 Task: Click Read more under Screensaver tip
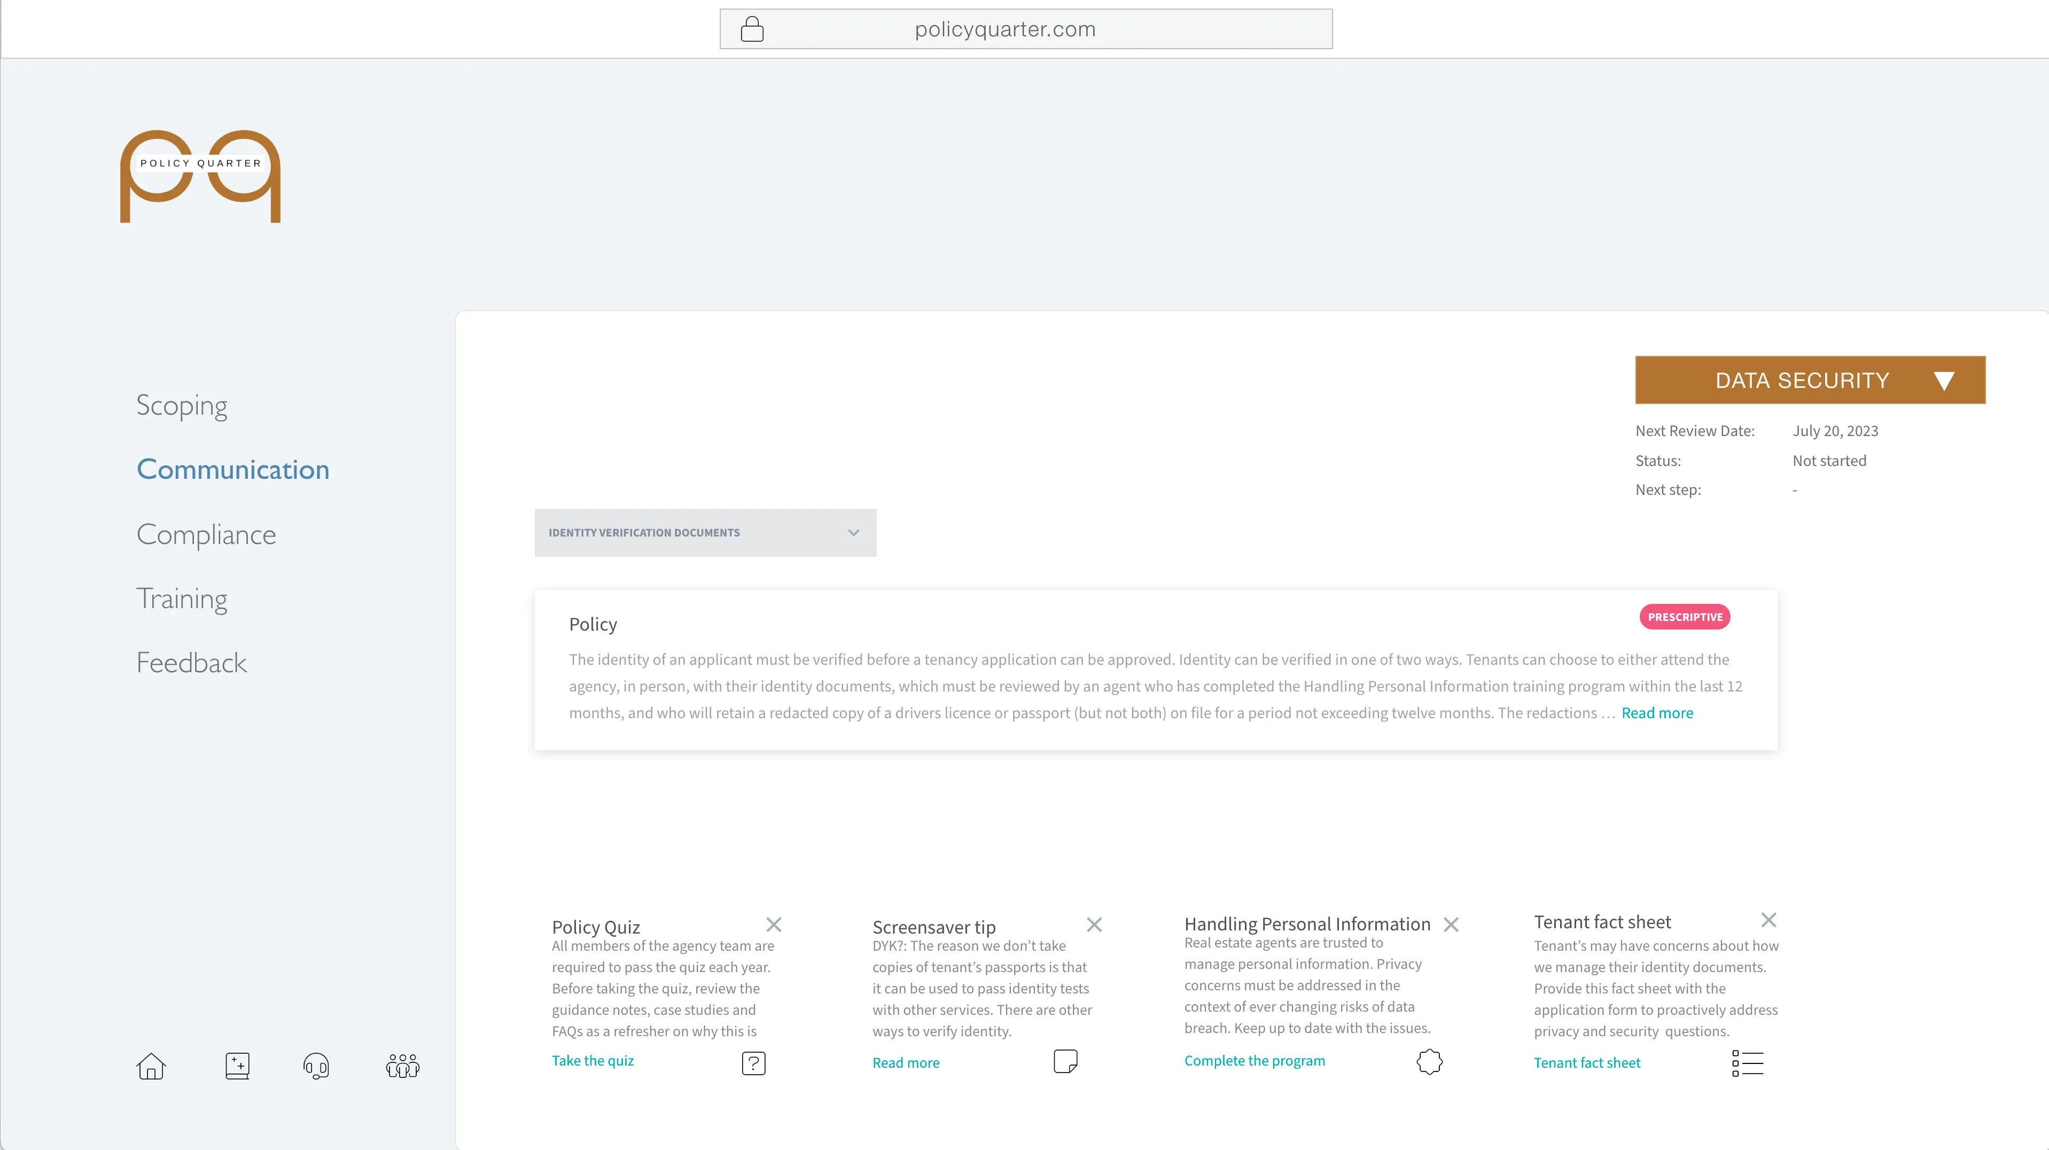pos(906,1062)
